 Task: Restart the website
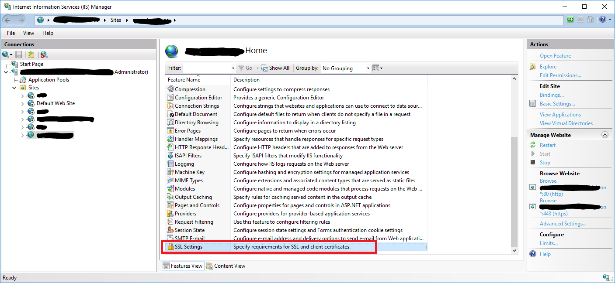click(x=548, y=145)
